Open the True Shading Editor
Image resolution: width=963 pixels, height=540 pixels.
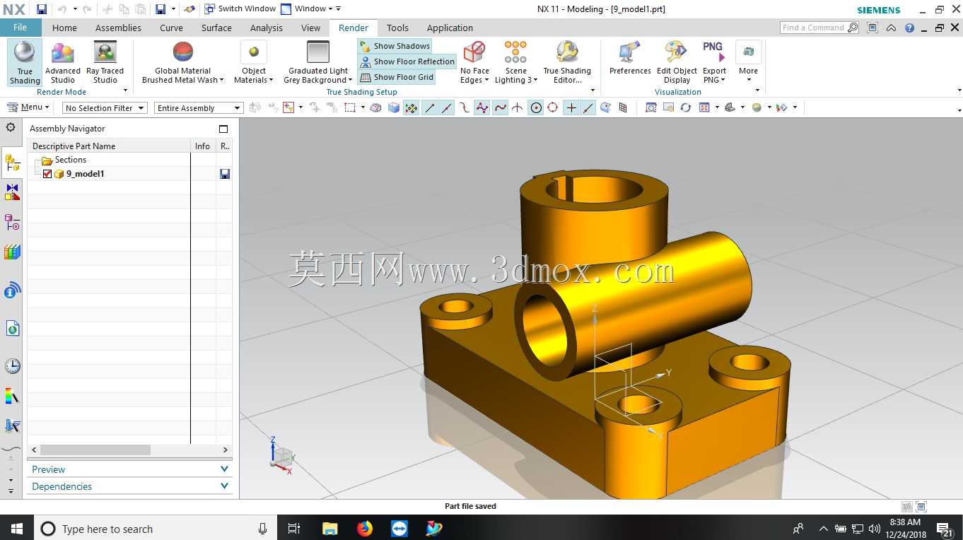tap(567, 62)
